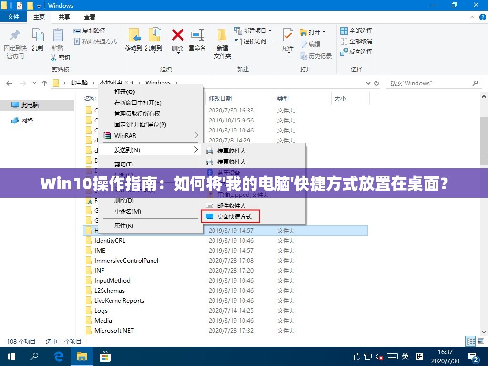
Task: Click Select none (全部取消)
Action: pyautogui.click(x=356, y=41)
